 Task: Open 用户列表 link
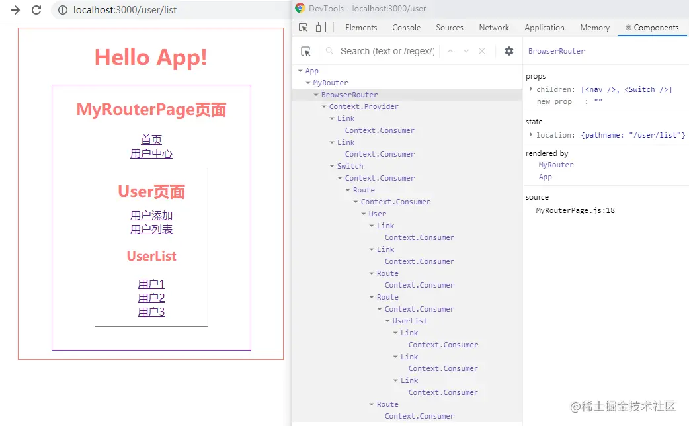151,229
